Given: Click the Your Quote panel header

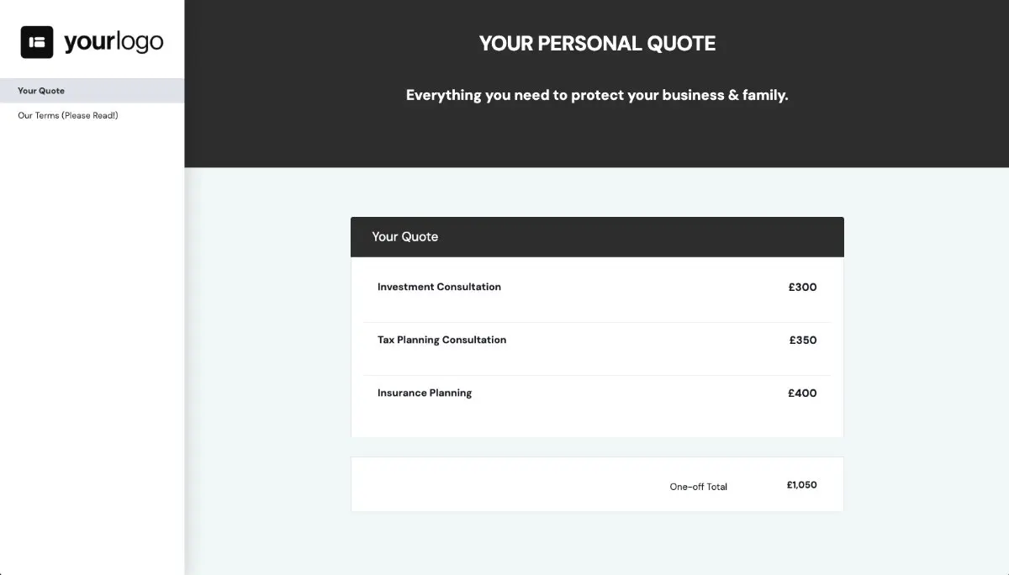Looking at the screenshot, I should [x=404, y=236].
